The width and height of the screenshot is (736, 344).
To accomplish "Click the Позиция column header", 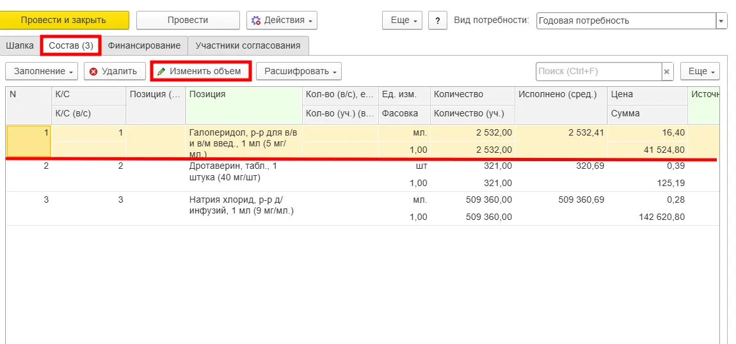I will pos(244,104).
